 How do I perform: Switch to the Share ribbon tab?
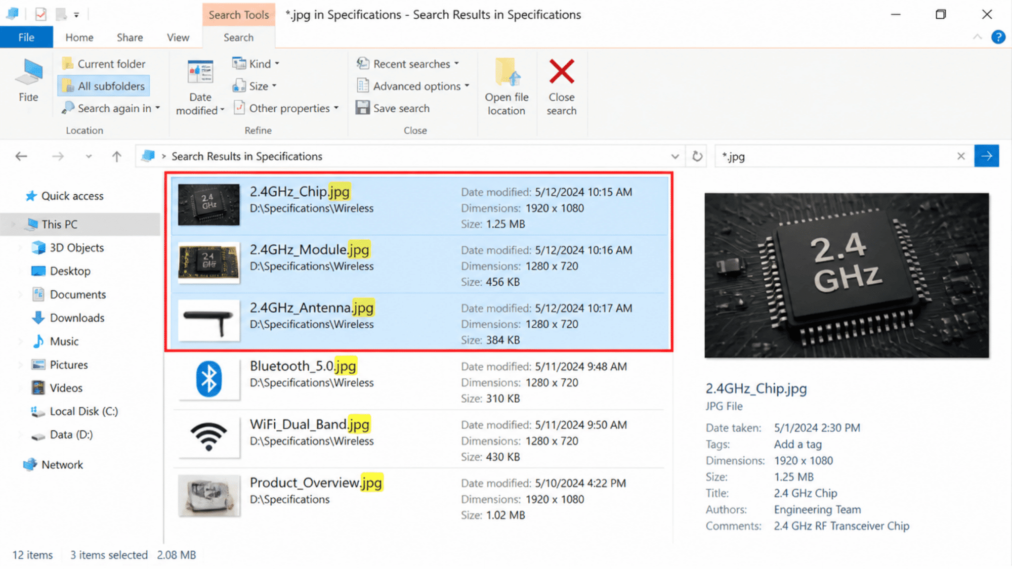(130, 37)
